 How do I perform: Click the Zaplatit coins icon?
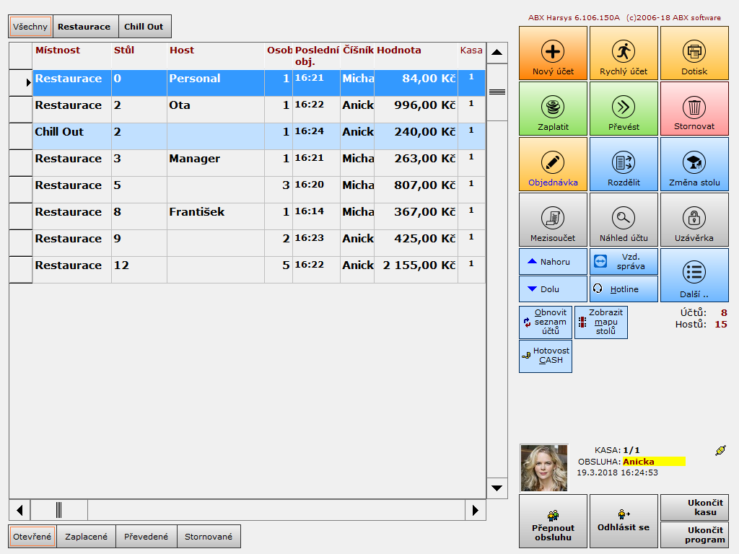pos(553,107)
